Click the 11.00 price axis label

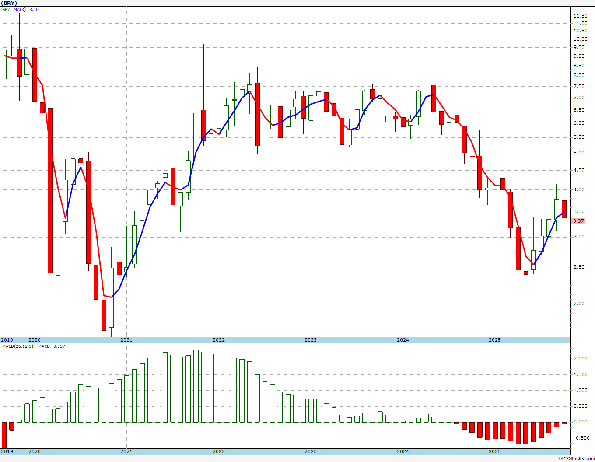(581, 23)
